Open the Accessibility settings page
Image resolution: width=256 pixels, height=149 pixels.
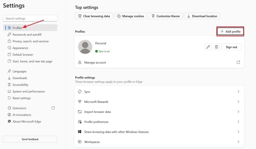pos(30,85)
